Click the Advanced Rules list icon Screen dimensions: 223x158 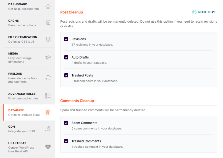click(x=48, y=96)
